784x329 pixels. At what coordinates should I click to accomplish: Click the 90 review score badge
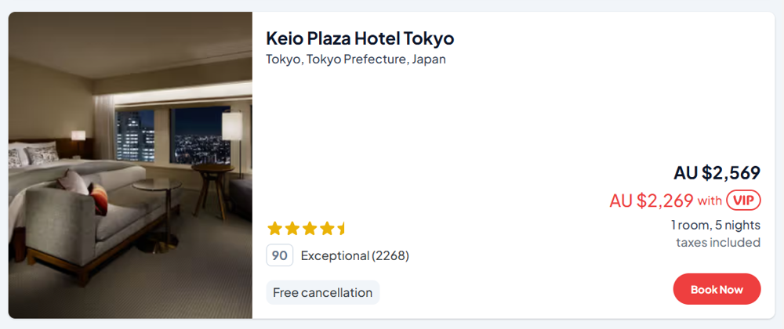click(280, 255)
